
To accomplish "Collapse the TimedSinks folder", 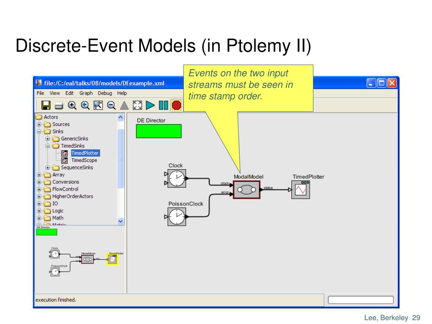I will [48, 146].
